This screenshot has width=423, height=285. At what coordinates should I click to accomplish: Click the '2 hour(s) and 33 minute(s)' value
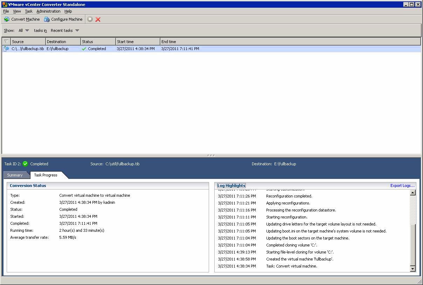(82, 230)
